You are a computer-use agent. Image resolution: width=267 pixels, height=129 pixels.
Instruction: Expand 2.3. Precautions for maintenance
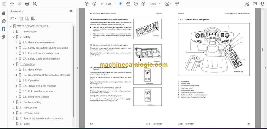[16, 53]
